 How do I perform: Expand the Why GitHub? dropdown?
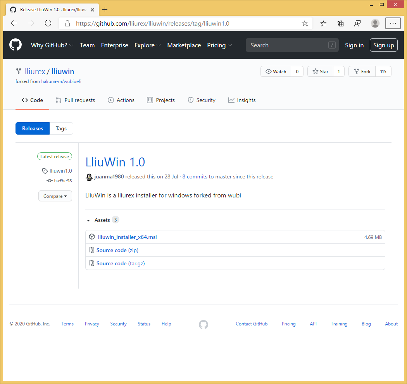[x=52, y=45]
